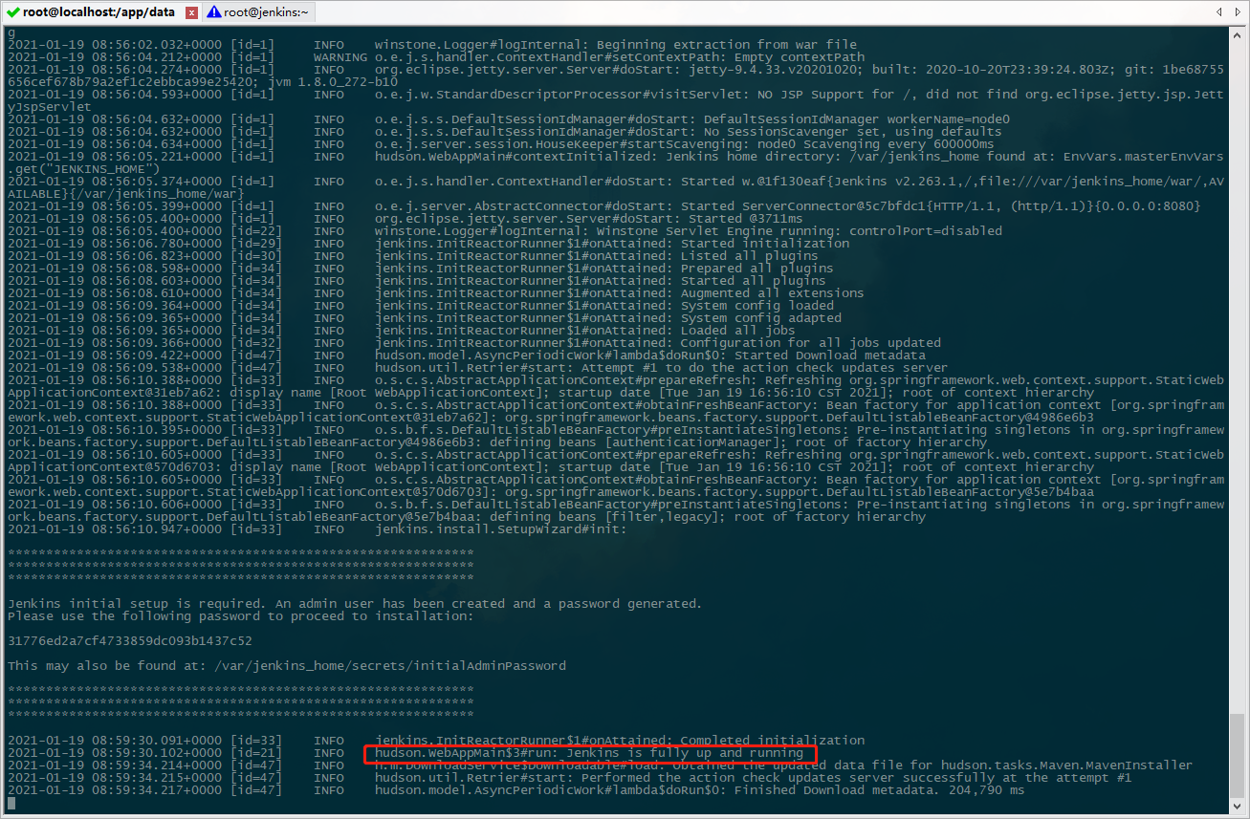Click the empty scrollbar track above the thumb
Image resolution: width=1250 pixels, height=819 pixels.
(x=1238, y=382)
